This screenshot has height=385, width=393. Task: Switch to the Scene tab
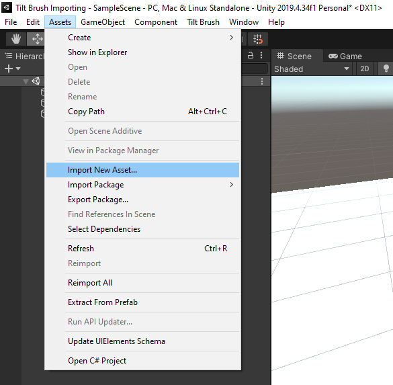click(294, 56)
